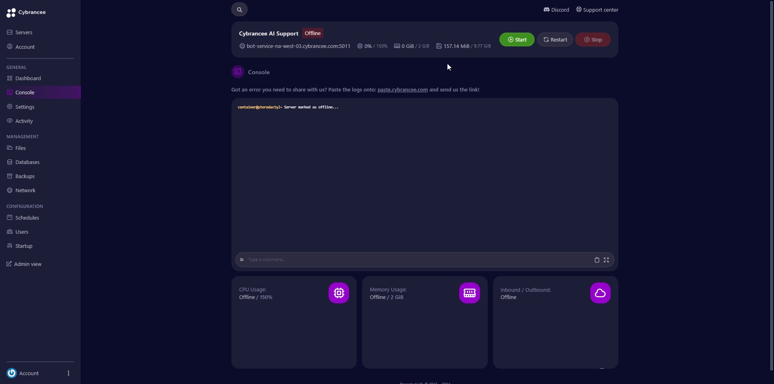The image size is (774, 384).
Task: Click the memory icon beside 0 GiB
Action: tap(397, 46)
